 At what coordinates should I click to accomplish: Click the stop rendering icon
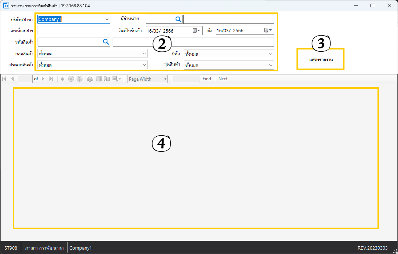click(x=71, y=79)
